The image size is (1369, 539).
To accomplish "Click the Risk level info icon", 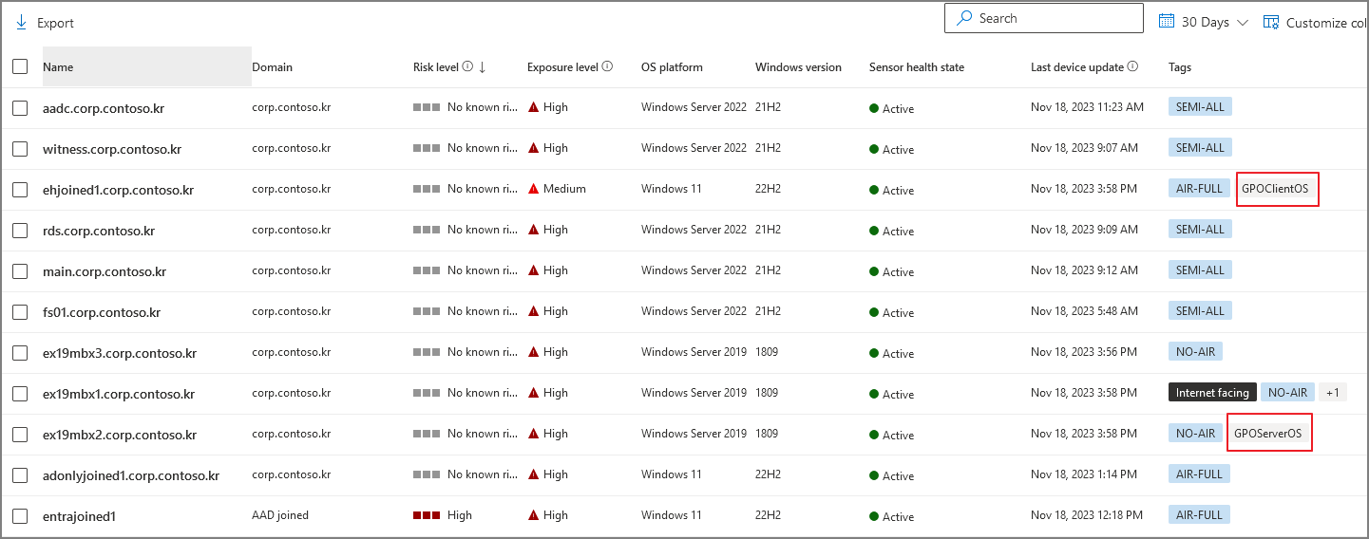I will click(x=467, y=66).
